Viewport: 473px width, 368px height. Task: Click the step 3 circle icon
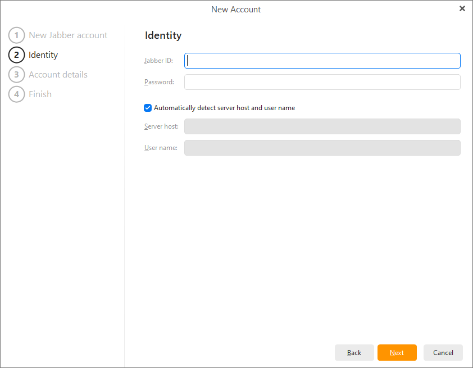[17, 75]
